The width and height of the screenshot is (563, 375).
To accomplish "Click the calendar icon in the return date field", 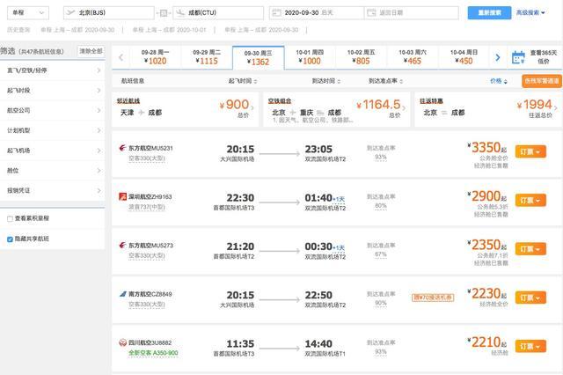I will (371, 12).
